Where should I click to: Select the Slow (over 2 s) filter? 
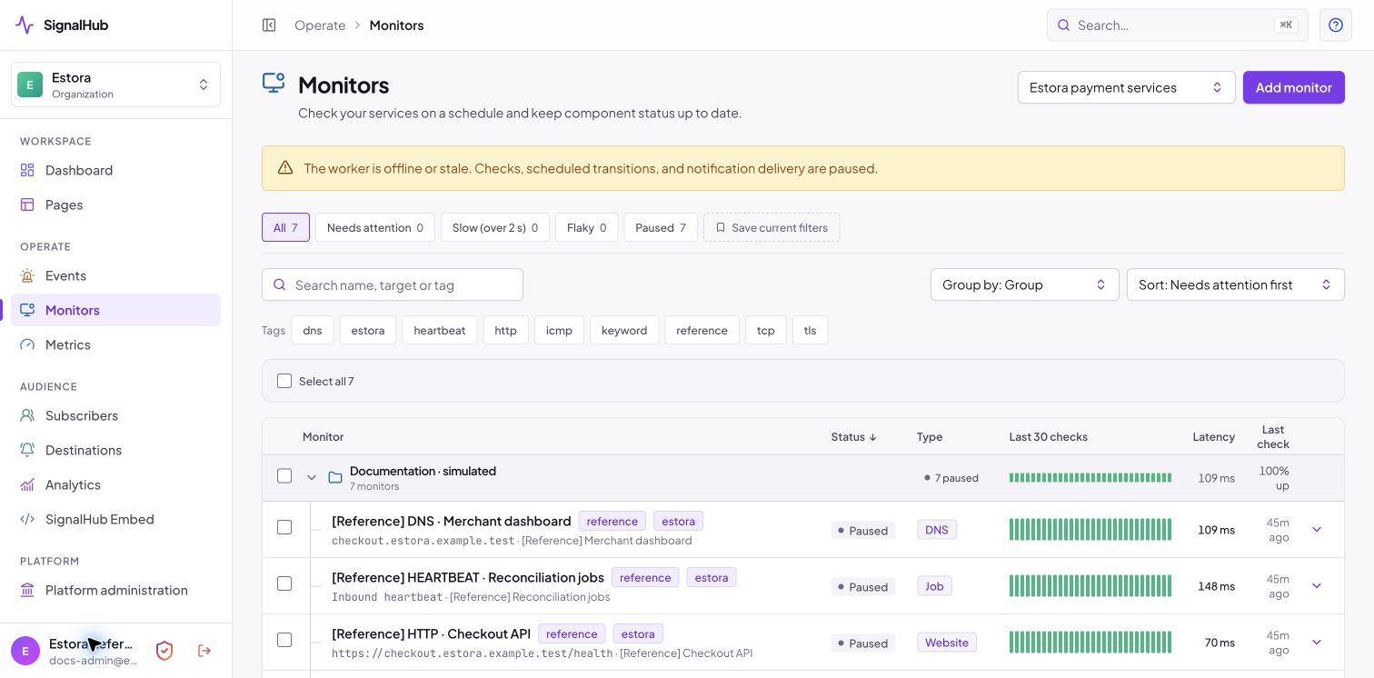[x=495, y=227]
